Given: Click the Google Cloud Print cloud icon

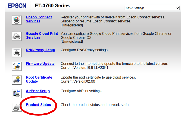Looking at the screenshot, I should tap(17, 36).
